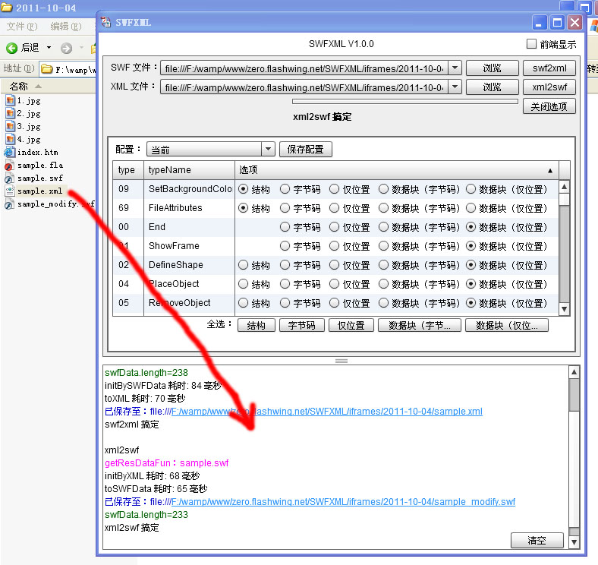Open the 文件(F) menu in Explorer

coord(22,27)
